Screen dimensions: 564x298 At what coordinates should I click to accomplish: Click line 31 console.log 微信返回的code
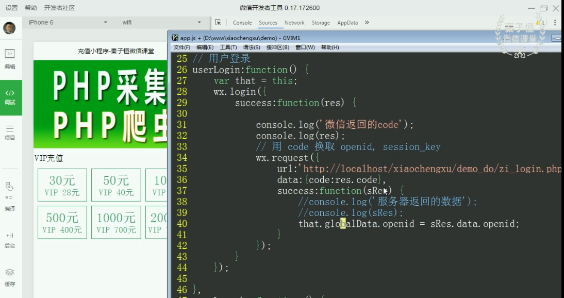point(335,125)
